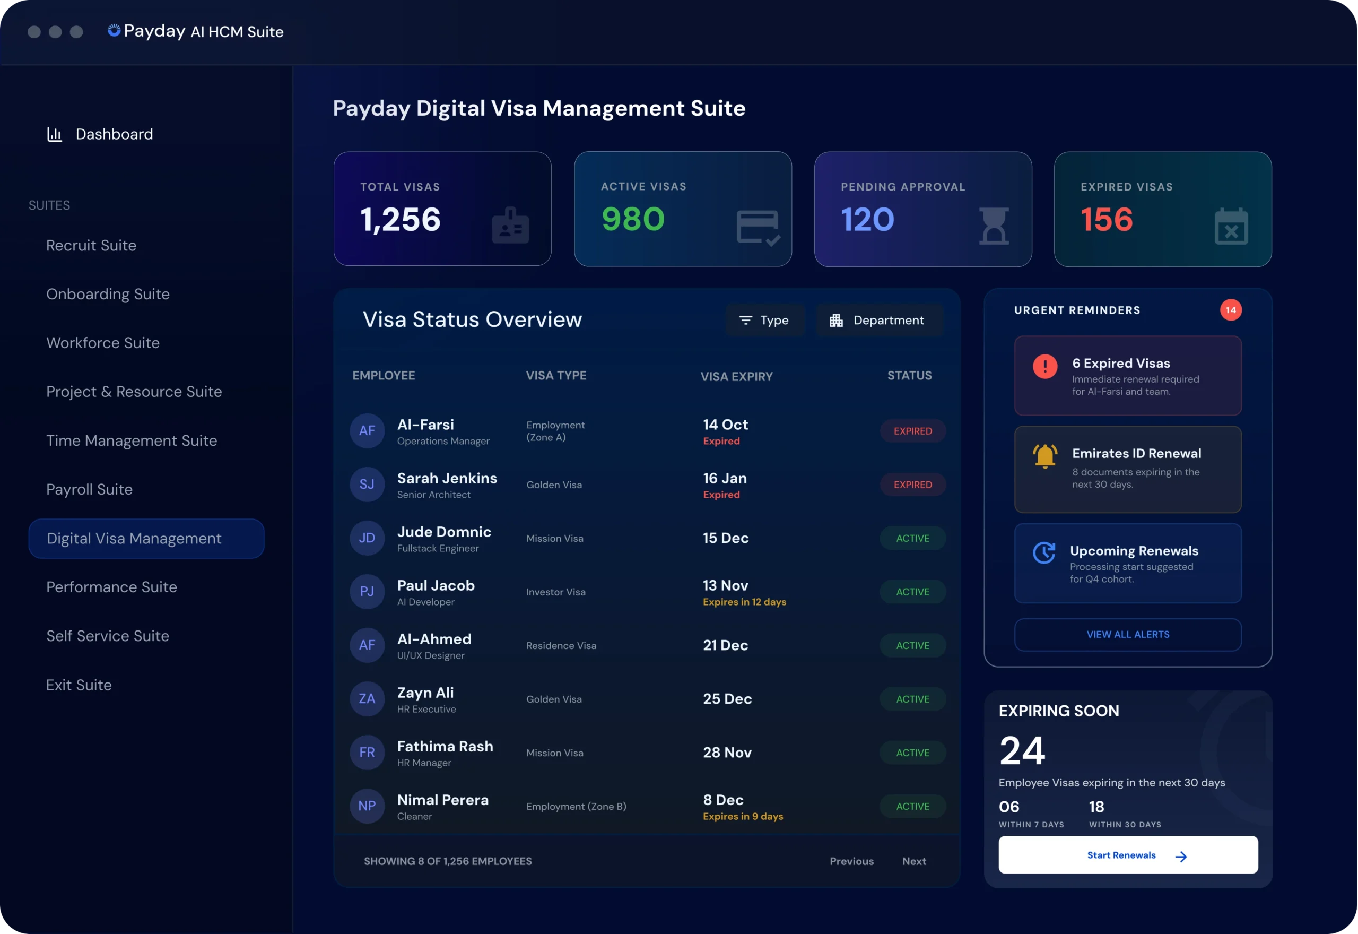Open Digital Visa Management in sidebar

(x=146, y=539)
